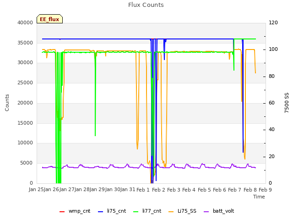Click the Feb 8 x-axis date label
Viewport: 293px width, 220px height.
250,190
